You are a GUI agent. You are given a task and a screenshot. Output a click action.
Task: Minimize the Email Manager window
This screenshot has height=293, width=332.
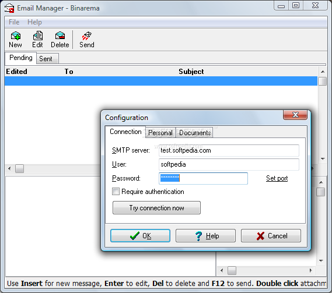tap(281, 6)
